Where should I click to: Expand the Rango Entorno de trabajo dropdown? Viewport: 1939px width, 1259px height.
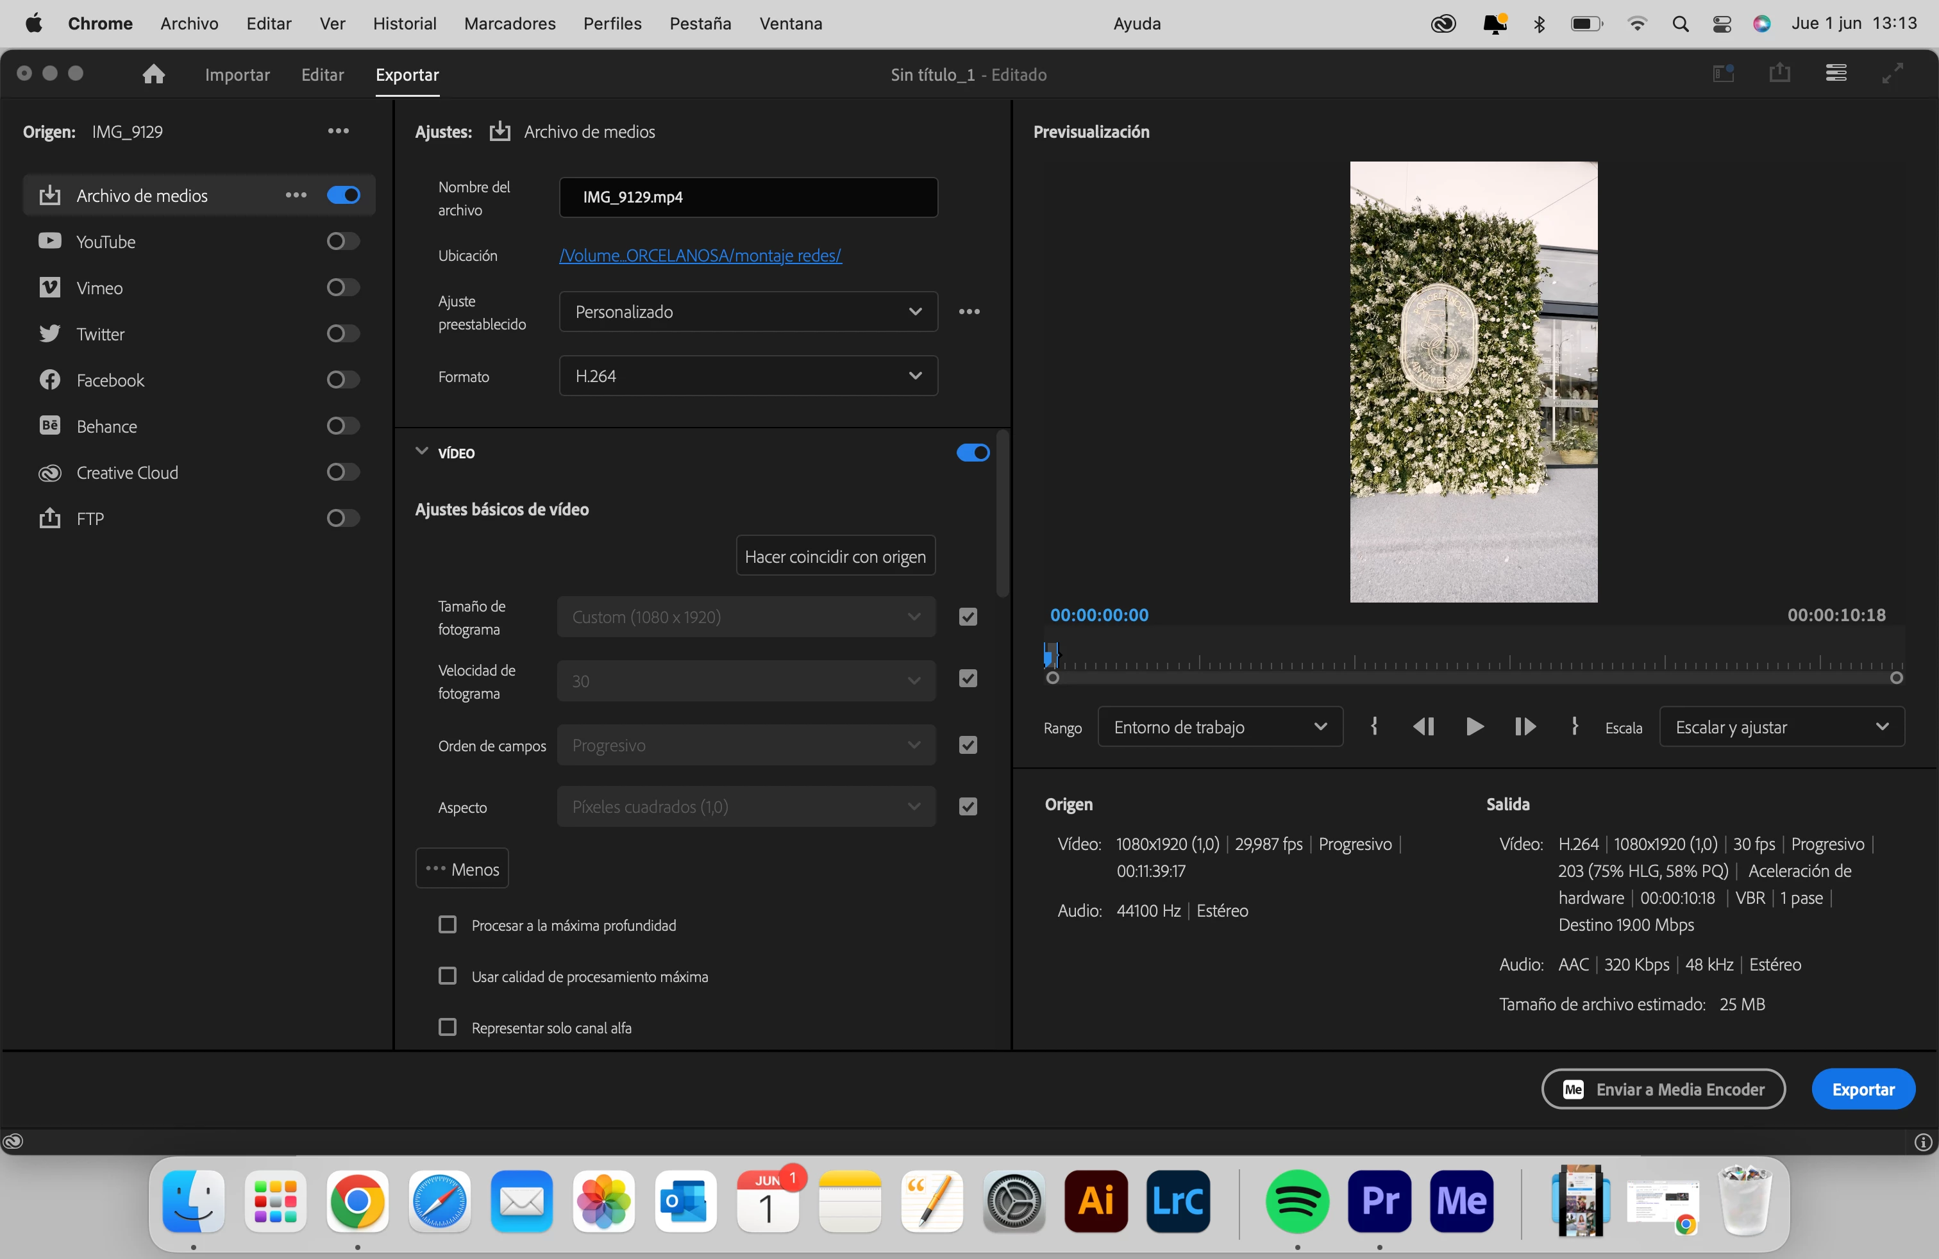(x=1220, y=726)
